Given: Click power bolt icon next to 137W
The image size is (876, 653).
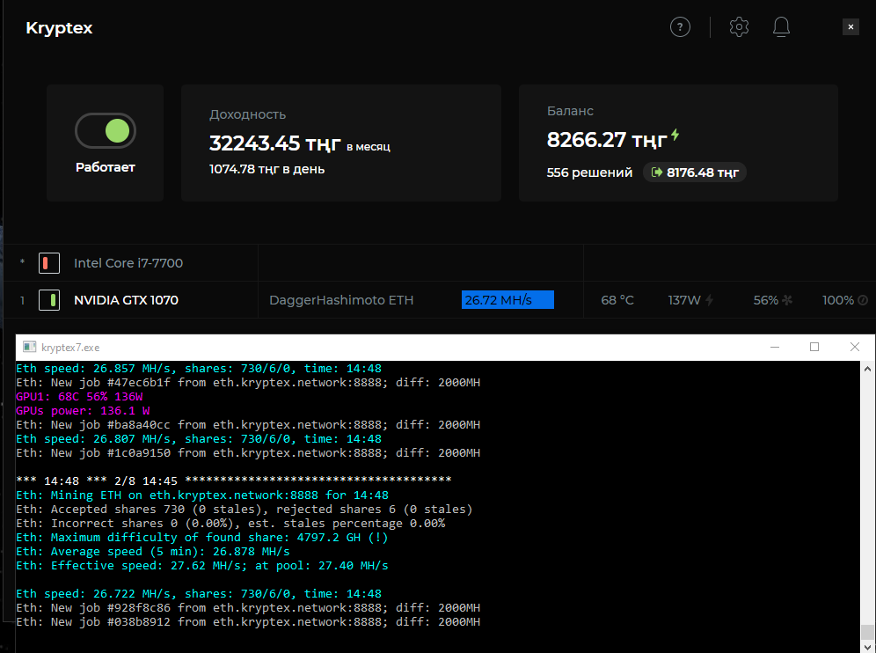Looking at the screenshot, I should 709,300.
